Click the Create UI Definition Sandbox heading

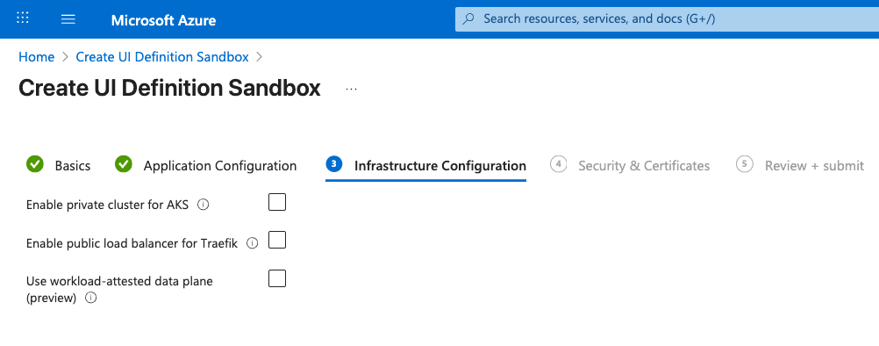tap(169, 89)
